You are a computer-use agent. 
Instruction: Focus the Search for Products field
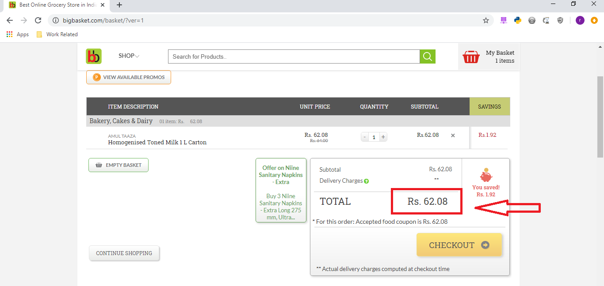pos(294,56)
